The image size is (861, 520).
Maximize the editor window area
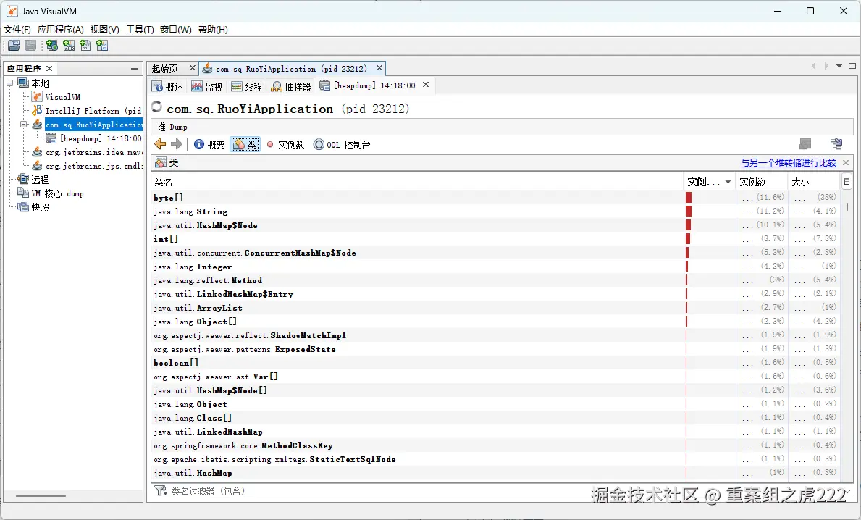click(852, 66)
